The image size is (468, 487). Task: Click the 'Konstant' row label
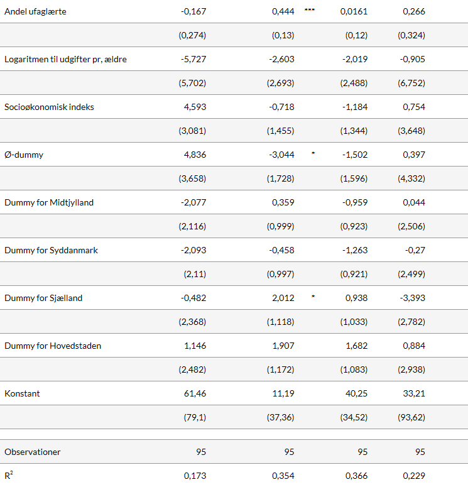[23, 393]
